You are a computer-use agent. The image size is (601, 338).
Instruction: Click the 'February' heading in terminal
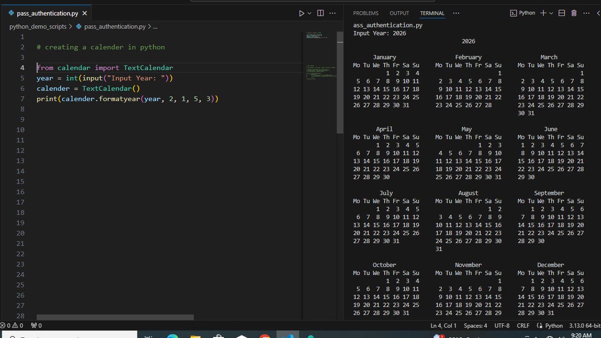[468, 57]
